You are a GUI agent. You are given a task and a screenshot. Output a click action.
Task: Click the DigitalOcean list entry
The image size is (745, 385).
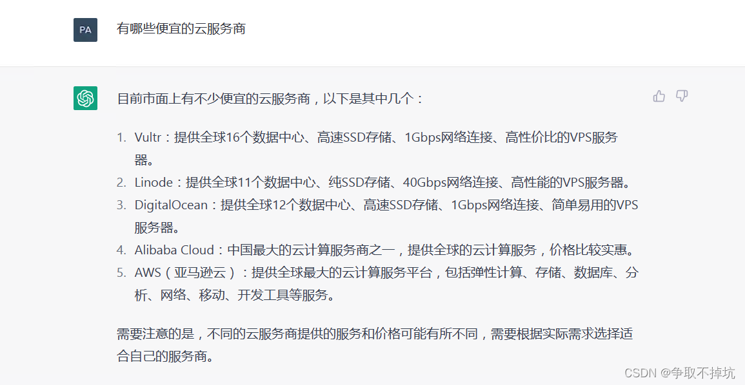point(386,216)
